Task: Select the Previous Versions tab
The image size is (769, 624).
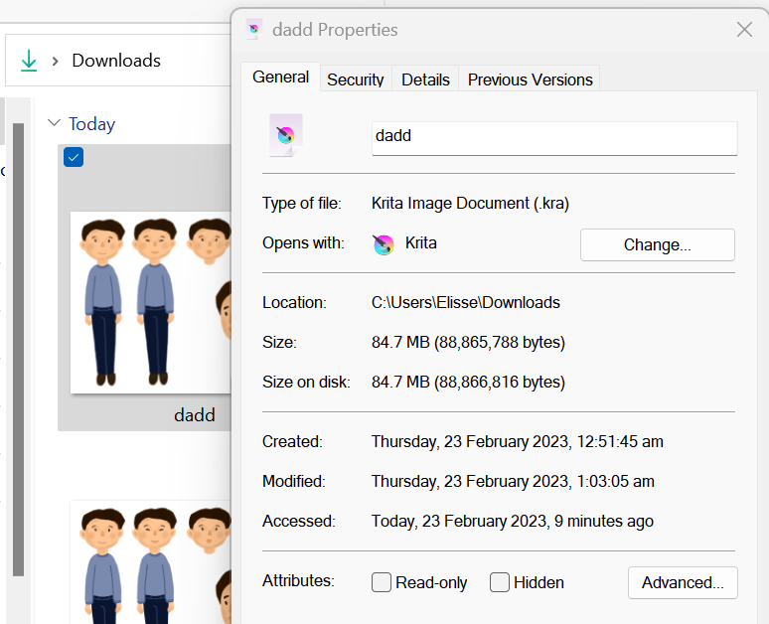Action: (x=530, y=79)
